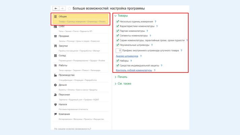Screen dimensions: 240x135
Task: Open the Производство settings section
Action: (x=81, y=77)
